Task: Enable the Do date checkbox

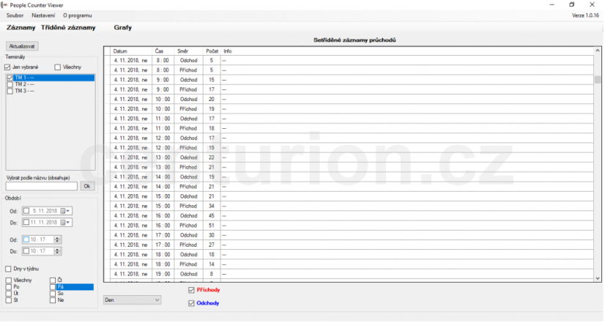Action: pos(26,223)
